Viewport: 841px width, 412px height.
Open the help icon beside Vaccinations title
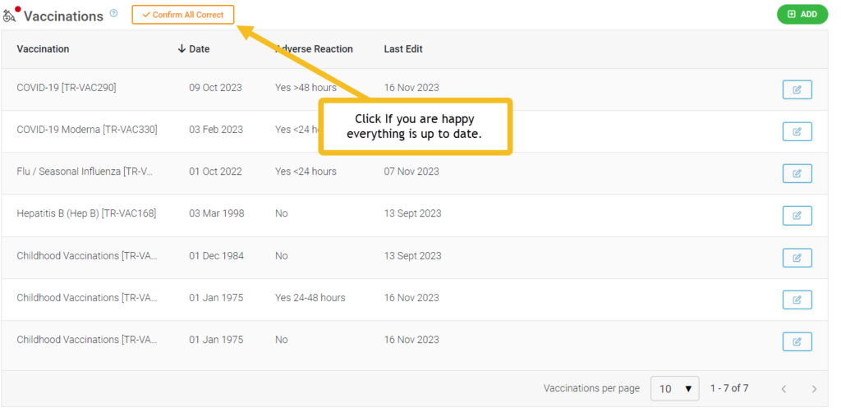pyautogui.click(x=113, y=13)
